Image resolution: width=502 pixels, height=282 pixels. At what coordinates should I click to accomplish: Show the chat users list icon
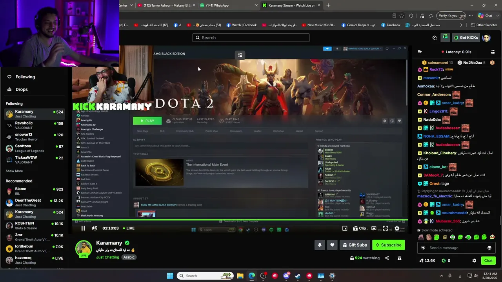493,52
